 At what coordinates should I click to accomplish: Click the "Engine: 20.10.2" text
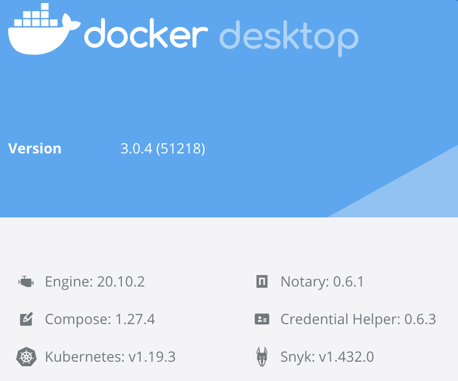pyautogui.click(x=95, y=282)
